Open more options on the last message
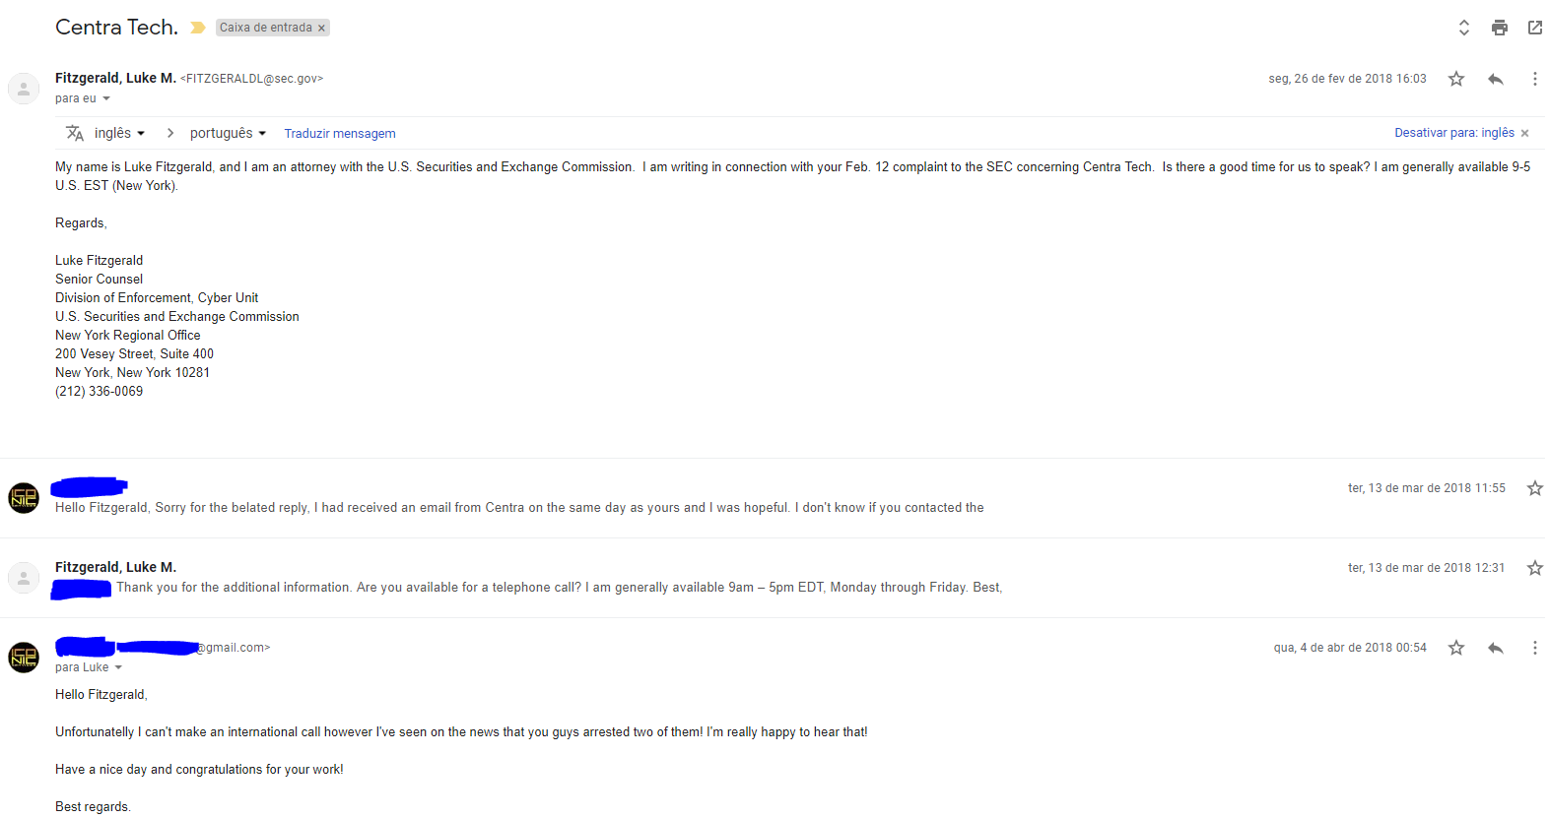The width and height of the screenshot is (1549, 818). click(1534, 648)
